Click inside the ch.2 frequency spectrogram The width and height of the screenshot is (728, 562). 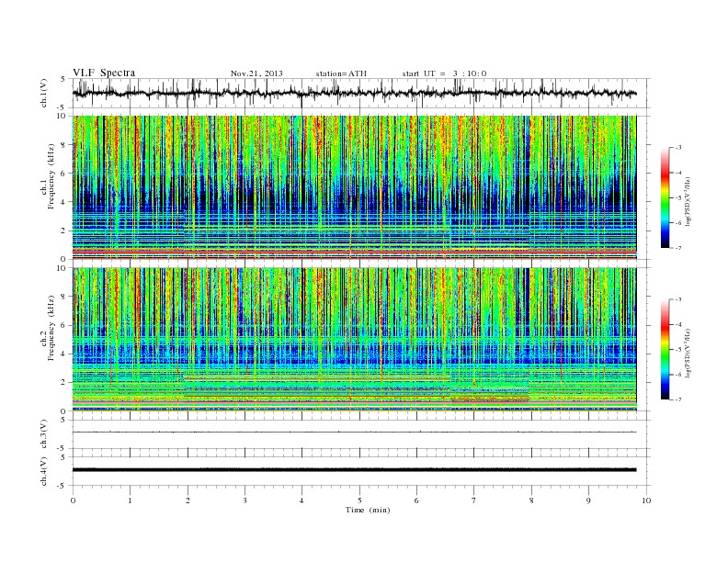(354, 340)
